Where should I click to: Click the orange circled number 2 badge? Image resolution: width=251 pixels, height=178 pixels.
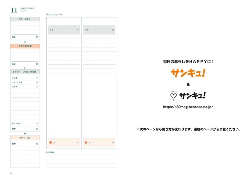86,143
